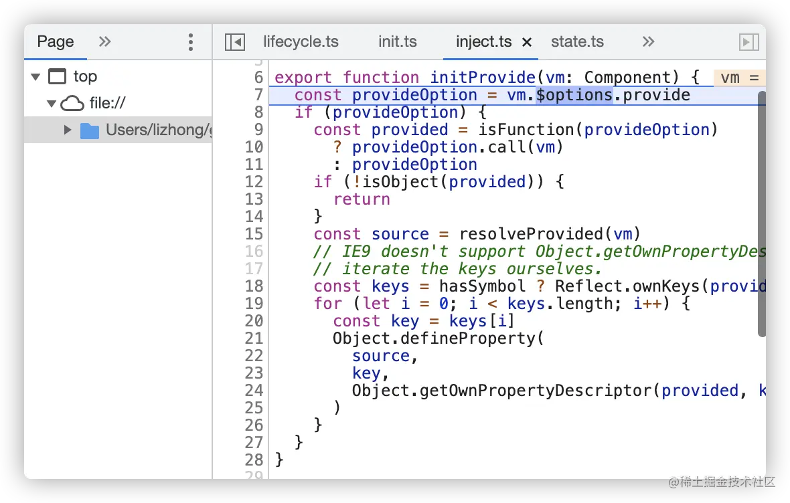Viewport: 790px width, 503px height.
Task: Click resolveProvided on line 15
Action: click(531, 234)
